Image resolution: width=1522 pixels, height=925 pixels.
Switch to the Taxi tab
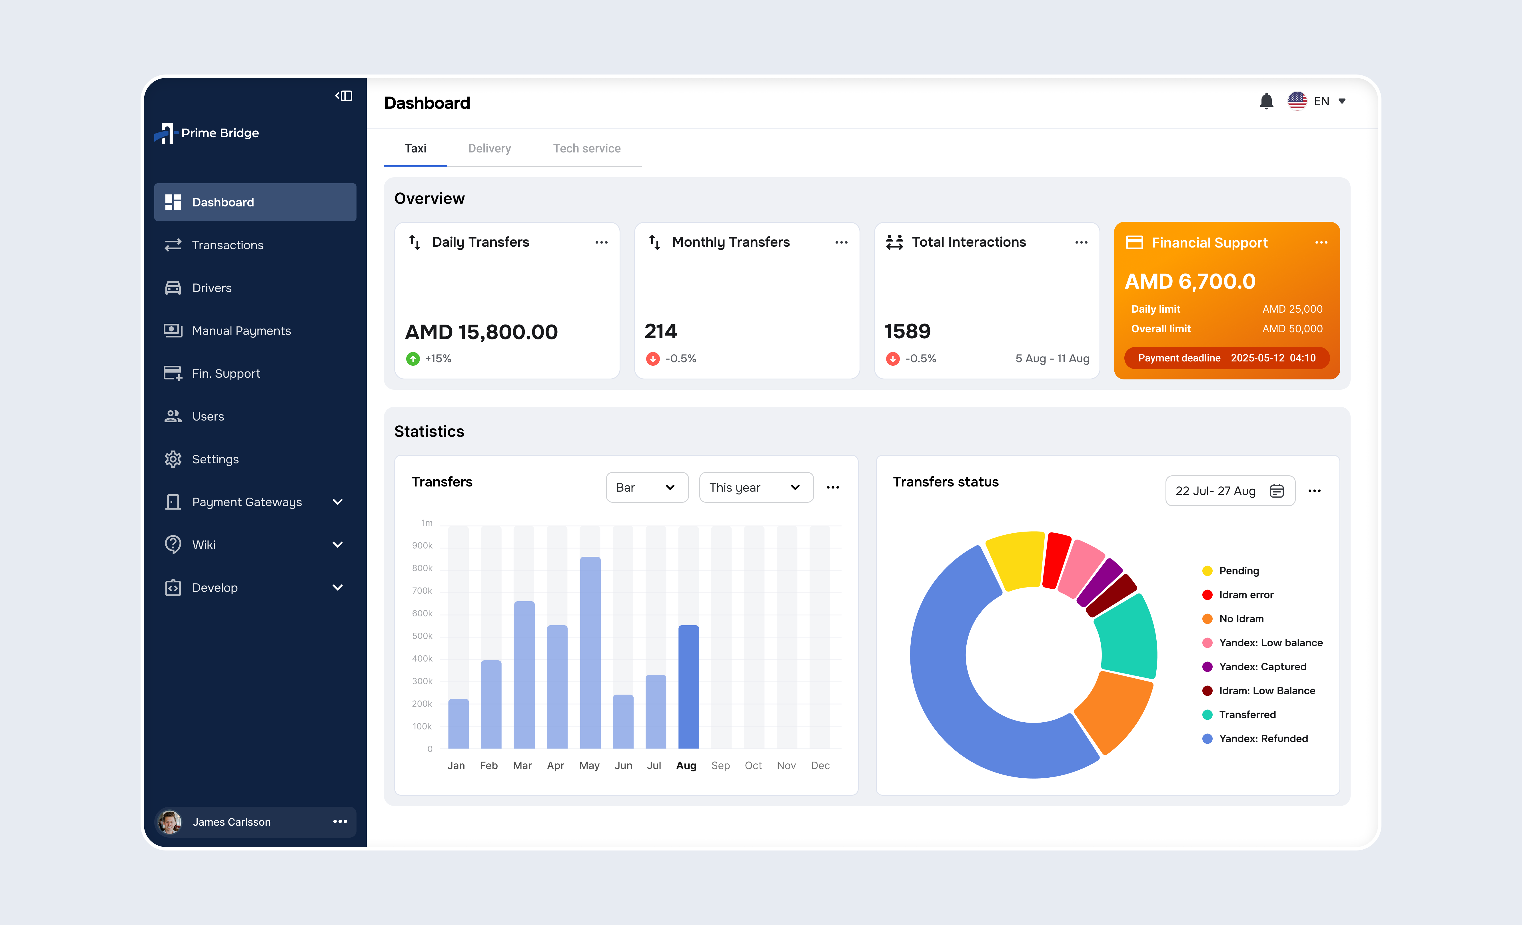tap(415, 148)
